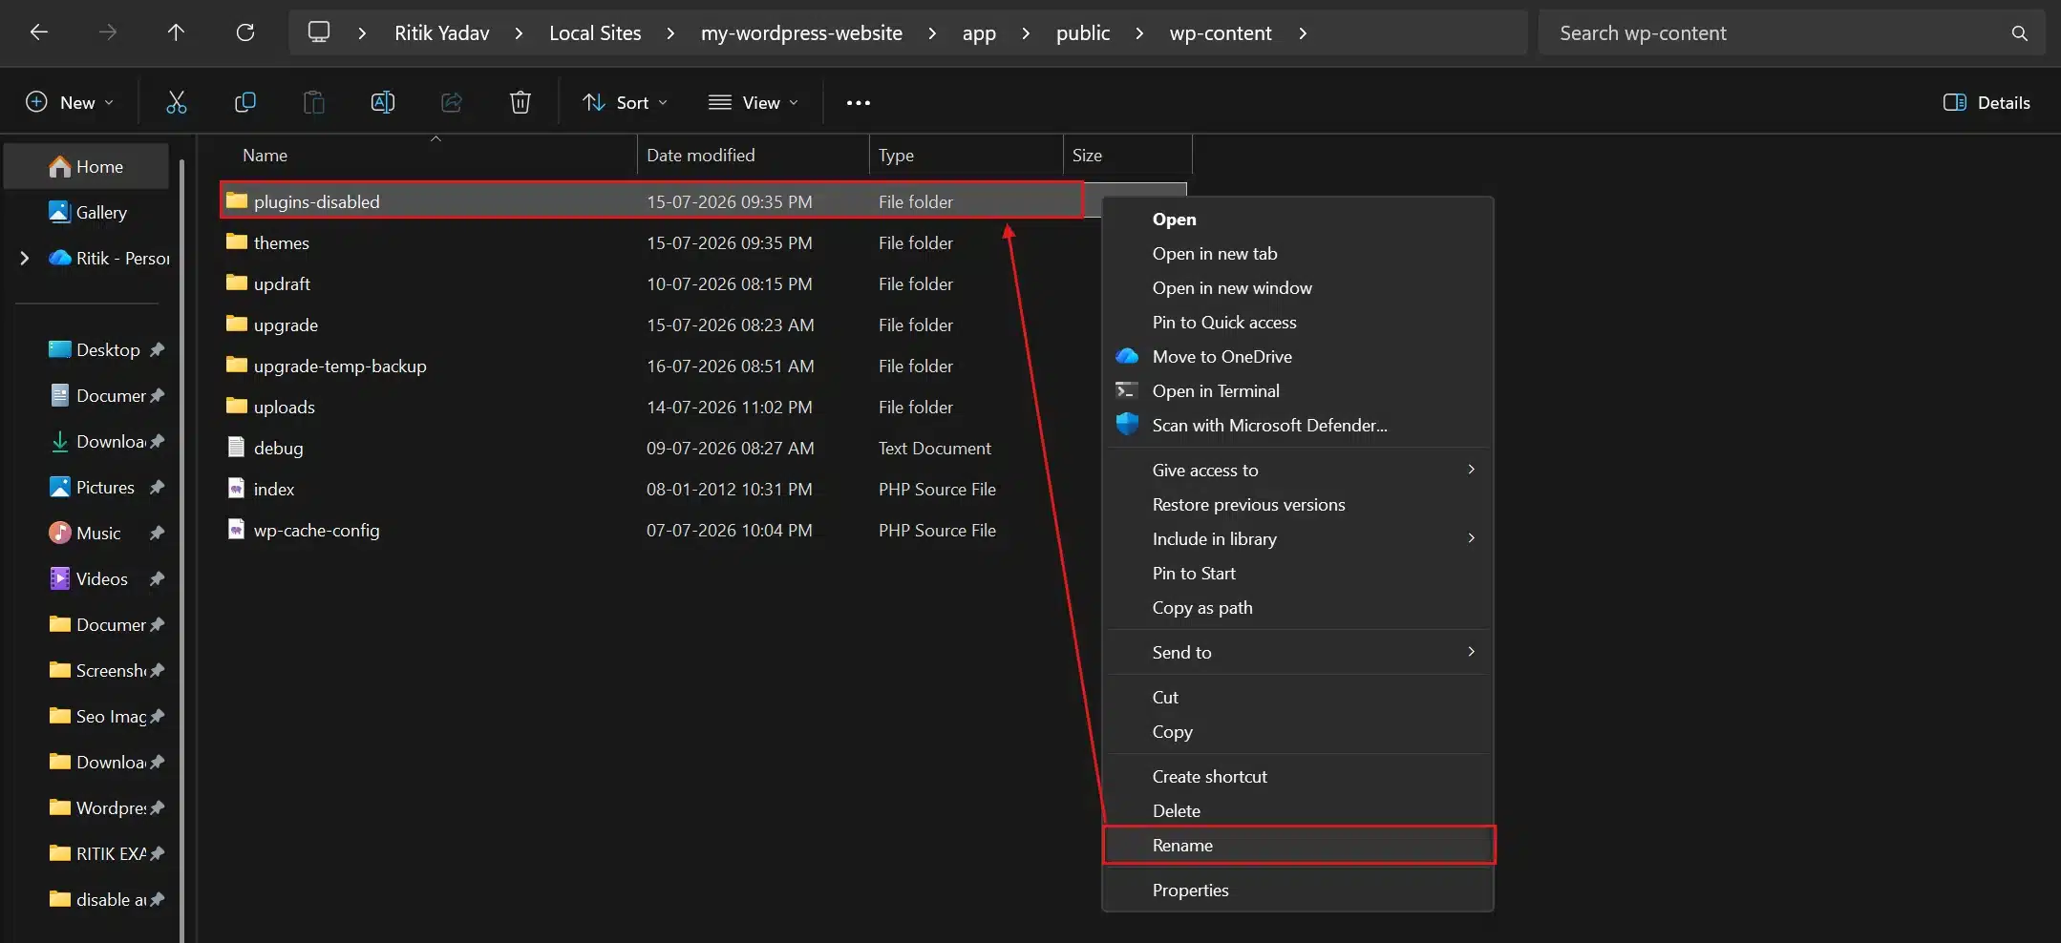The width and height of the screenshot is (2061, 943).
Task: Click the Cut scissors icon in toolbar
Action: [x=177, y=102]
